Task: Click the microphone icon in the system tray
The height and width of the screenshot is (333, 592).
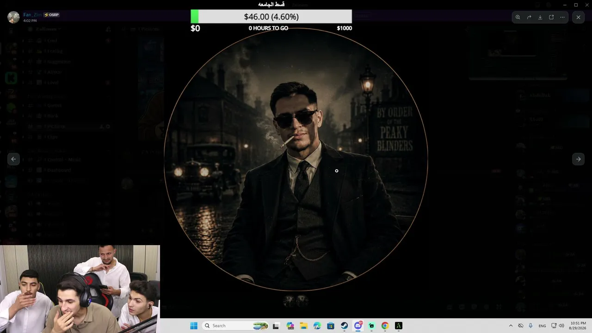Action: pos(530,326)
